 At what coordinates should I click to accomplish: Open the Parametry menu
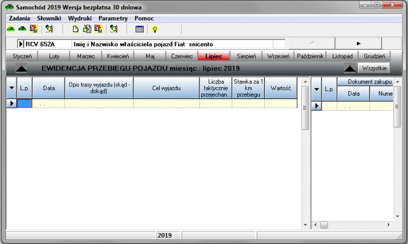[x=113, y=18]
